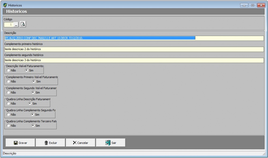This screenshot has width=268, height=158.
Task: Maximize the Historicos window
Action: click(252, 5)
